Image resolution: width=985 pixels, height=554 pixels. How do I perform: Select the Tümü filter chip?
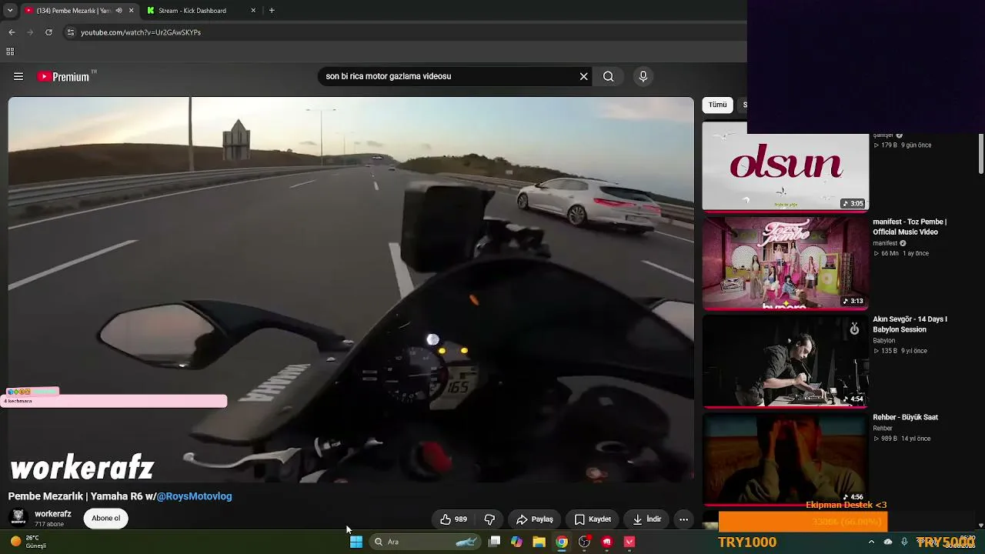pos(718,105)
